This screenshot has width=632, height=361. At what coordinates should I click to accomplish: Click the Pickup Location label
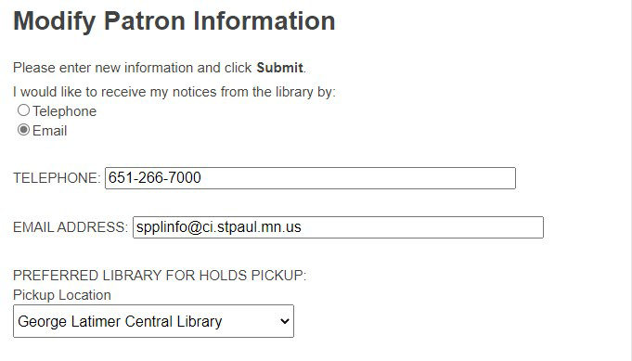click(61, 295)
